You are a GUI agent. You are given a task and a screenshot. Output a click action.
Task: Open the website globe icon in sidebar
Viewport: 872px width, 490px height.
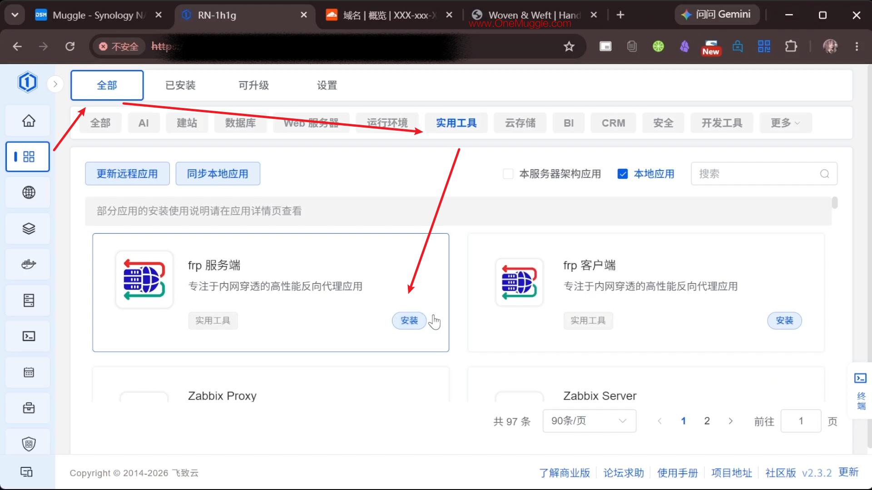point(29,192)
